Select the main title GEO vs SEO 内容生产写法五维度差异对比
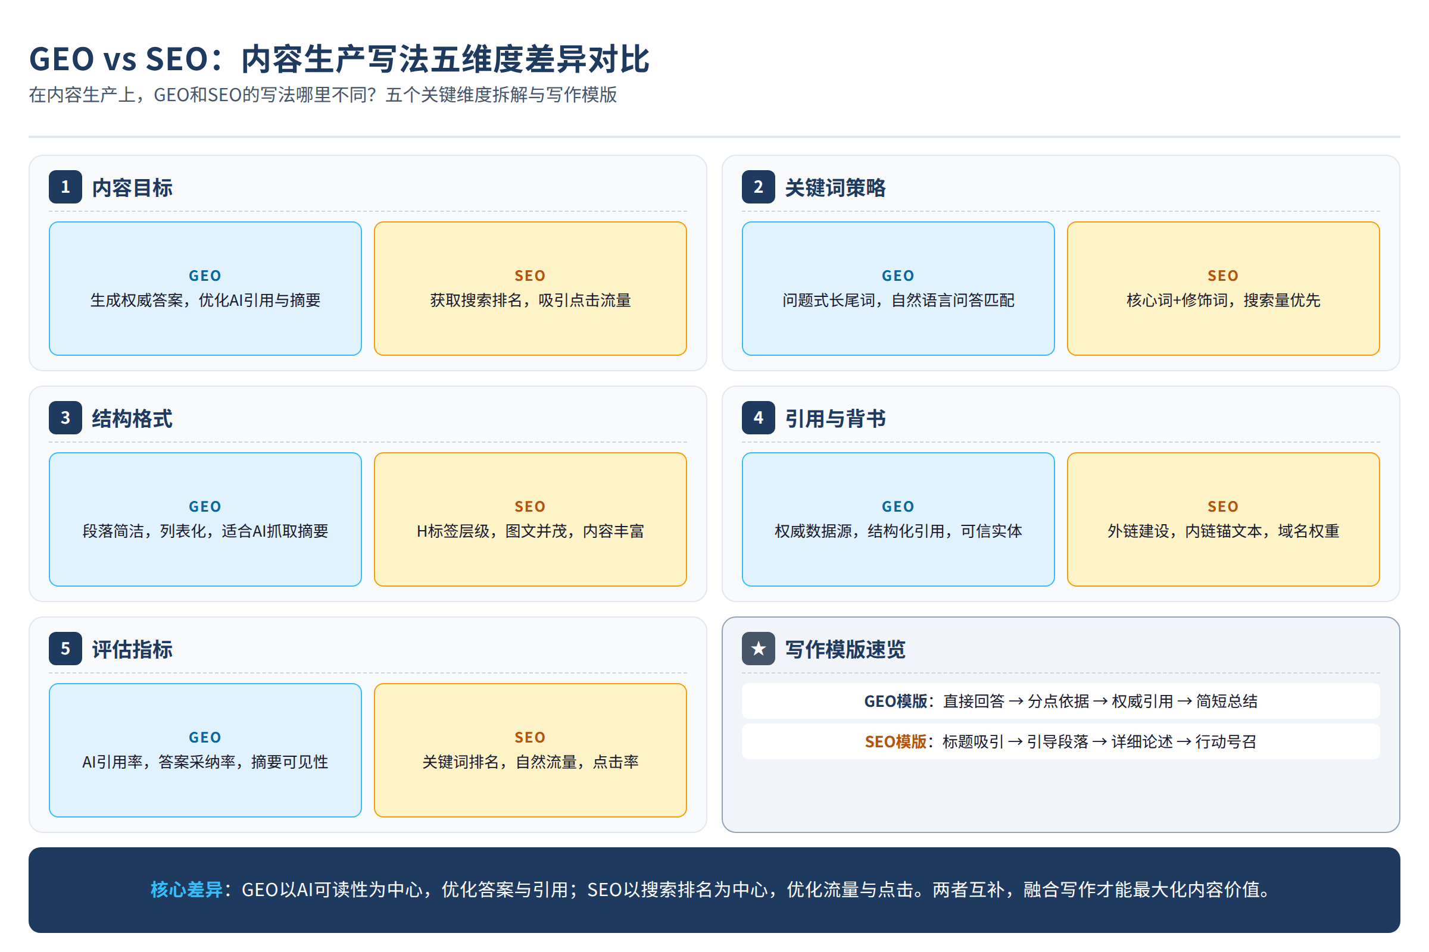This screenshot has height=952, width=1429. (339, 59)
